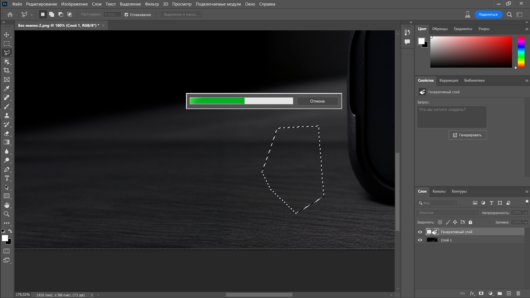Select the Text tool

[7, 178]
